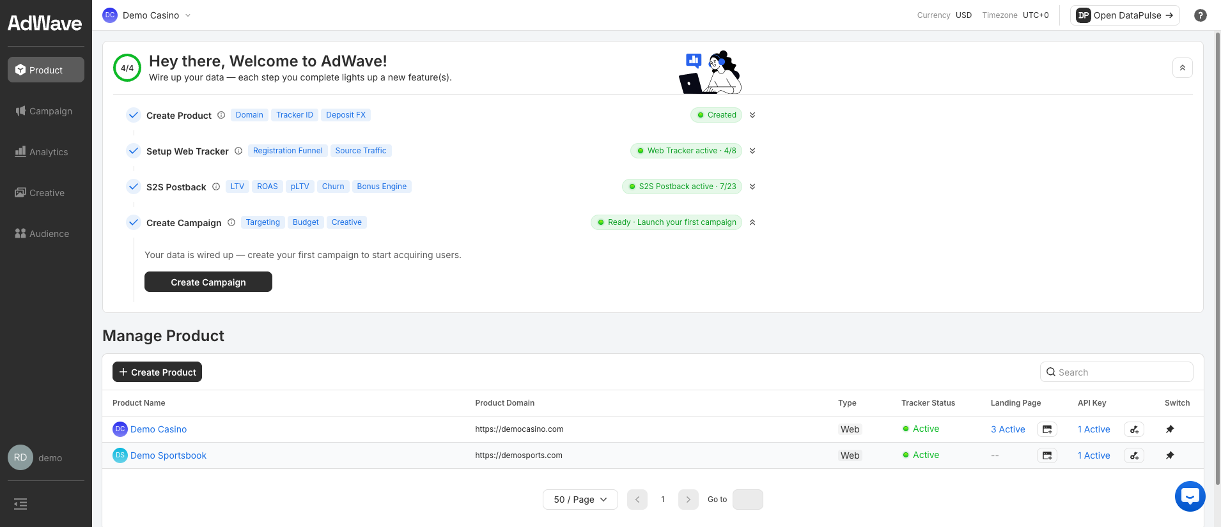Click the RD user avatar
1221x527 pixels.
click(x=20, y=457)
